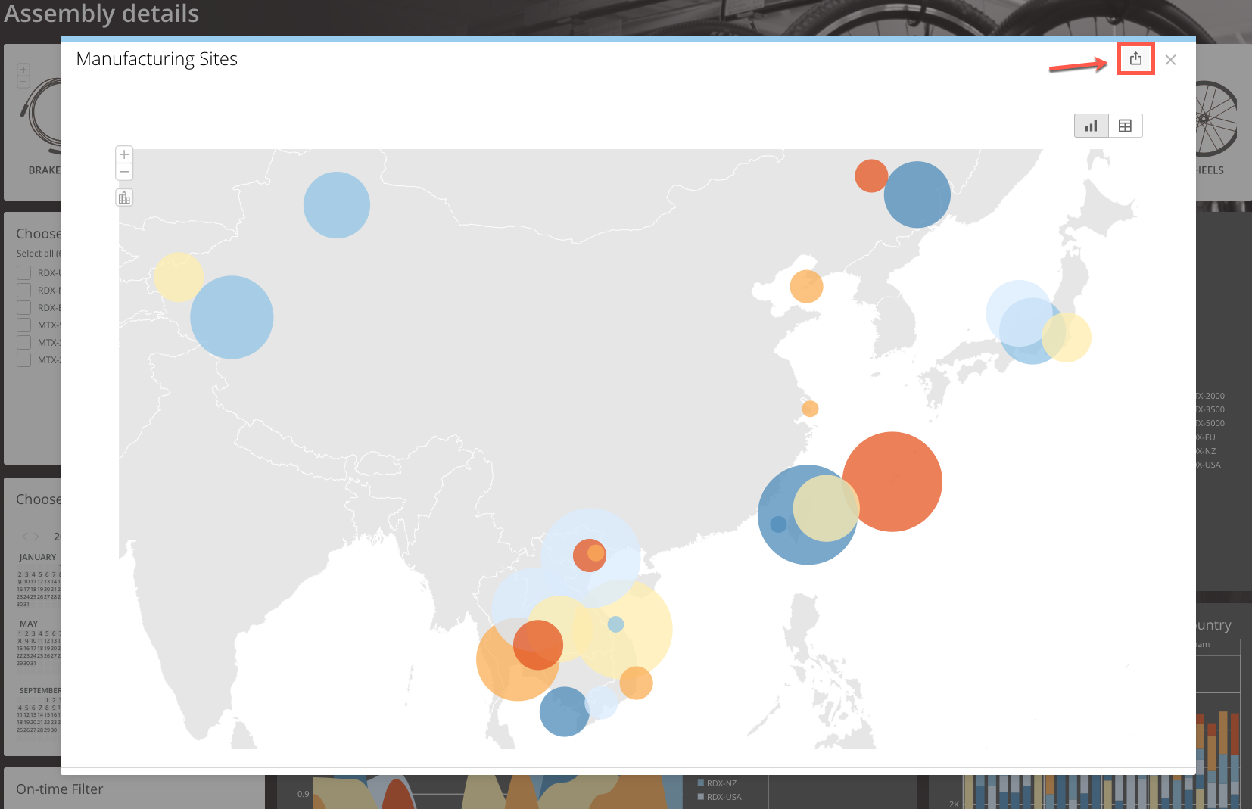Check the RDX-E product checkbox in background
1252x809 pixels.
(24, 308)
